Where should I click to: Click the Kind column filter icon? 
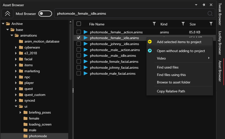pyautogui.click(x=183, y=24)
